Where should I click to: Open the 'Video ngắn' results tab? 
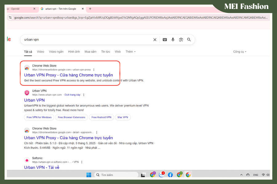click(56, 52)
